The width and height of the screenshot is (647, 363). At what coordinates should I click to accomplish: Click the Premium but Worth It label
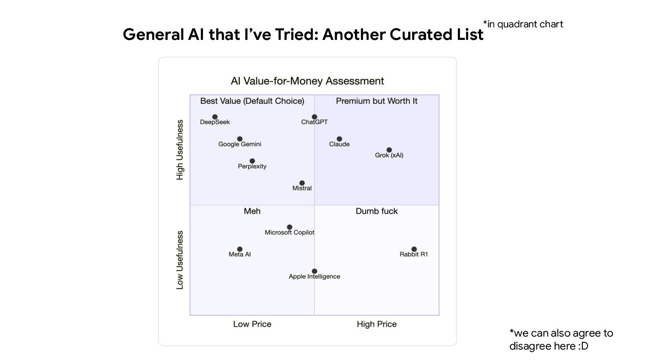point(377,101)
